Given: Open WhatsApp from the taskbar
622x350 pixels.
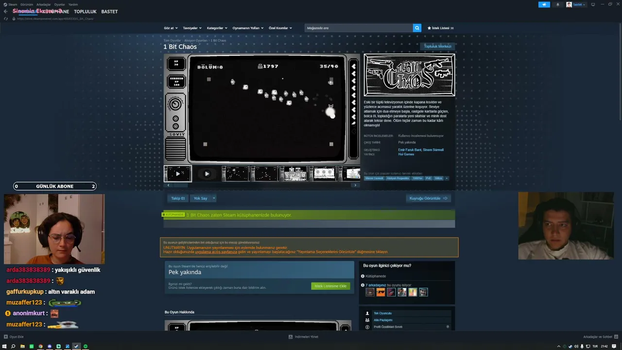Looking at the screenshot, I should 32,346.
